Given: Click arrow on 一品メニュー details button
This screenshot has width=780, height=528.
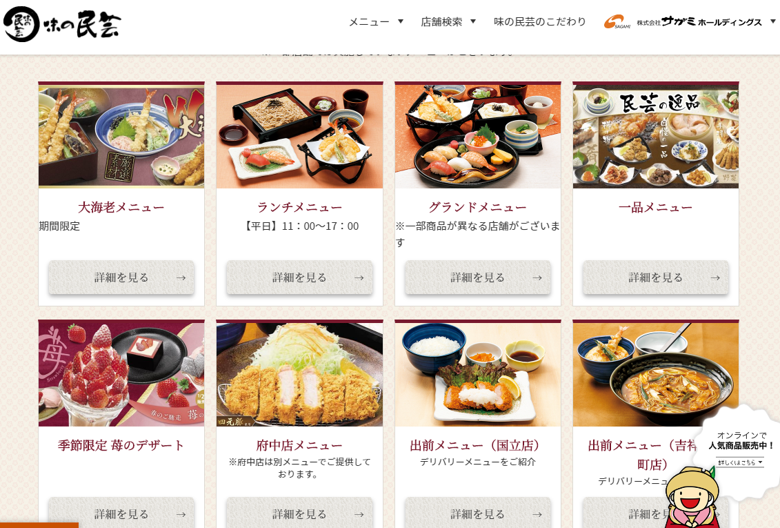Looking at the screenshot, I should click(715, 277).
